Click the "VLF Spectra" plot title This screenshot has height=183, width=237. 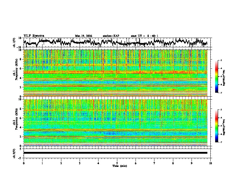pyautogui.click(x=34, y=36)
